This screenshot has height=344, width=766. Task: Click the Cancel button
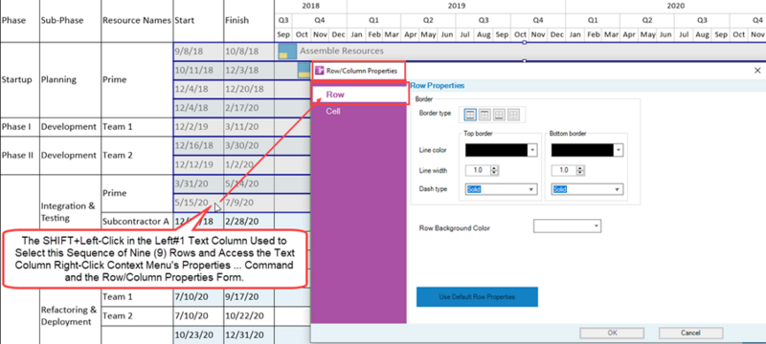690,333
